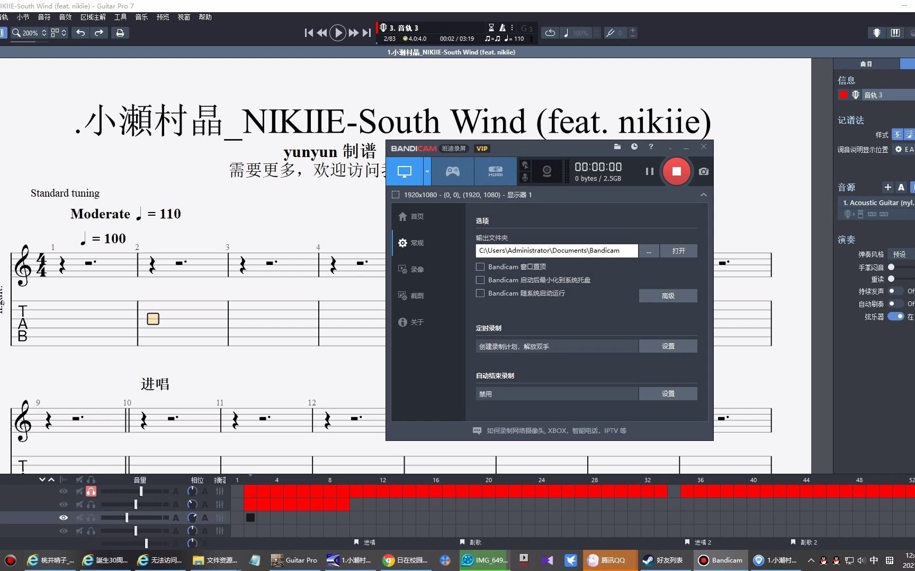Open the Bandicam output folder icon
The width and height of the screenshot is (915, 571).
617,146
